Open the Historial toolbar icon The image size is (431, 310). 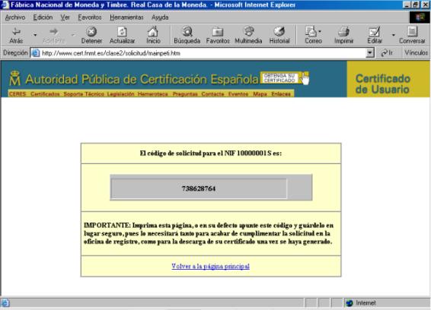click(x=279, y=32)
